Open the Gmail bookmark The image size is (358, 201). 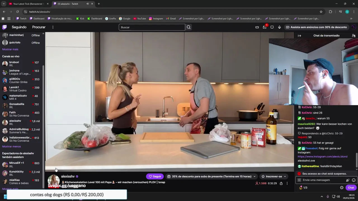(171, 18)
